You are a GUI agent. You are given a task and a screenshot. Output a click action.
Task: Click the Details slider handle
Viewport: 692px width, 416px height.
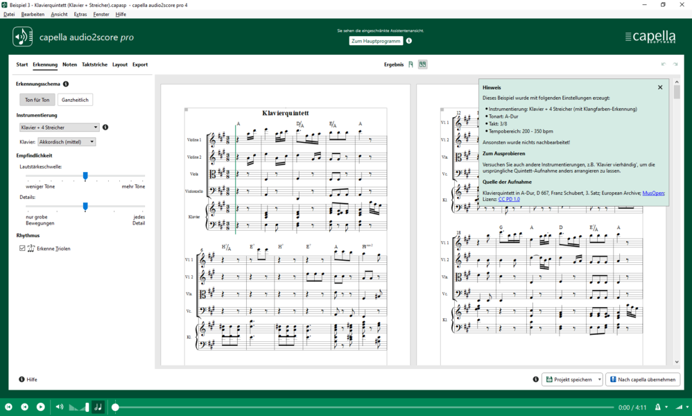coord(85,207)
